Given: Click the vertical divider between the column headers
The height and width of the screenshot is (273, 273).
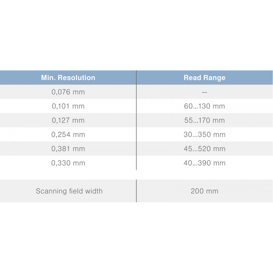Looking at the screenshot, I should point(136,78).
